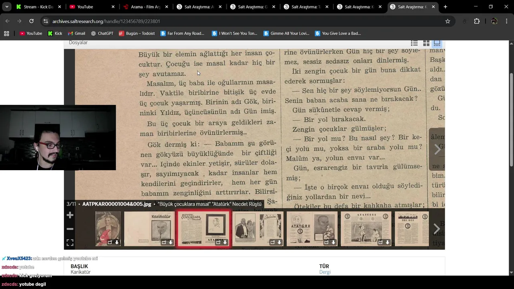This screenshot has height=289, width=514.
Task: Open the apps grid in bookmarks bar
Action: click(6, 33)
